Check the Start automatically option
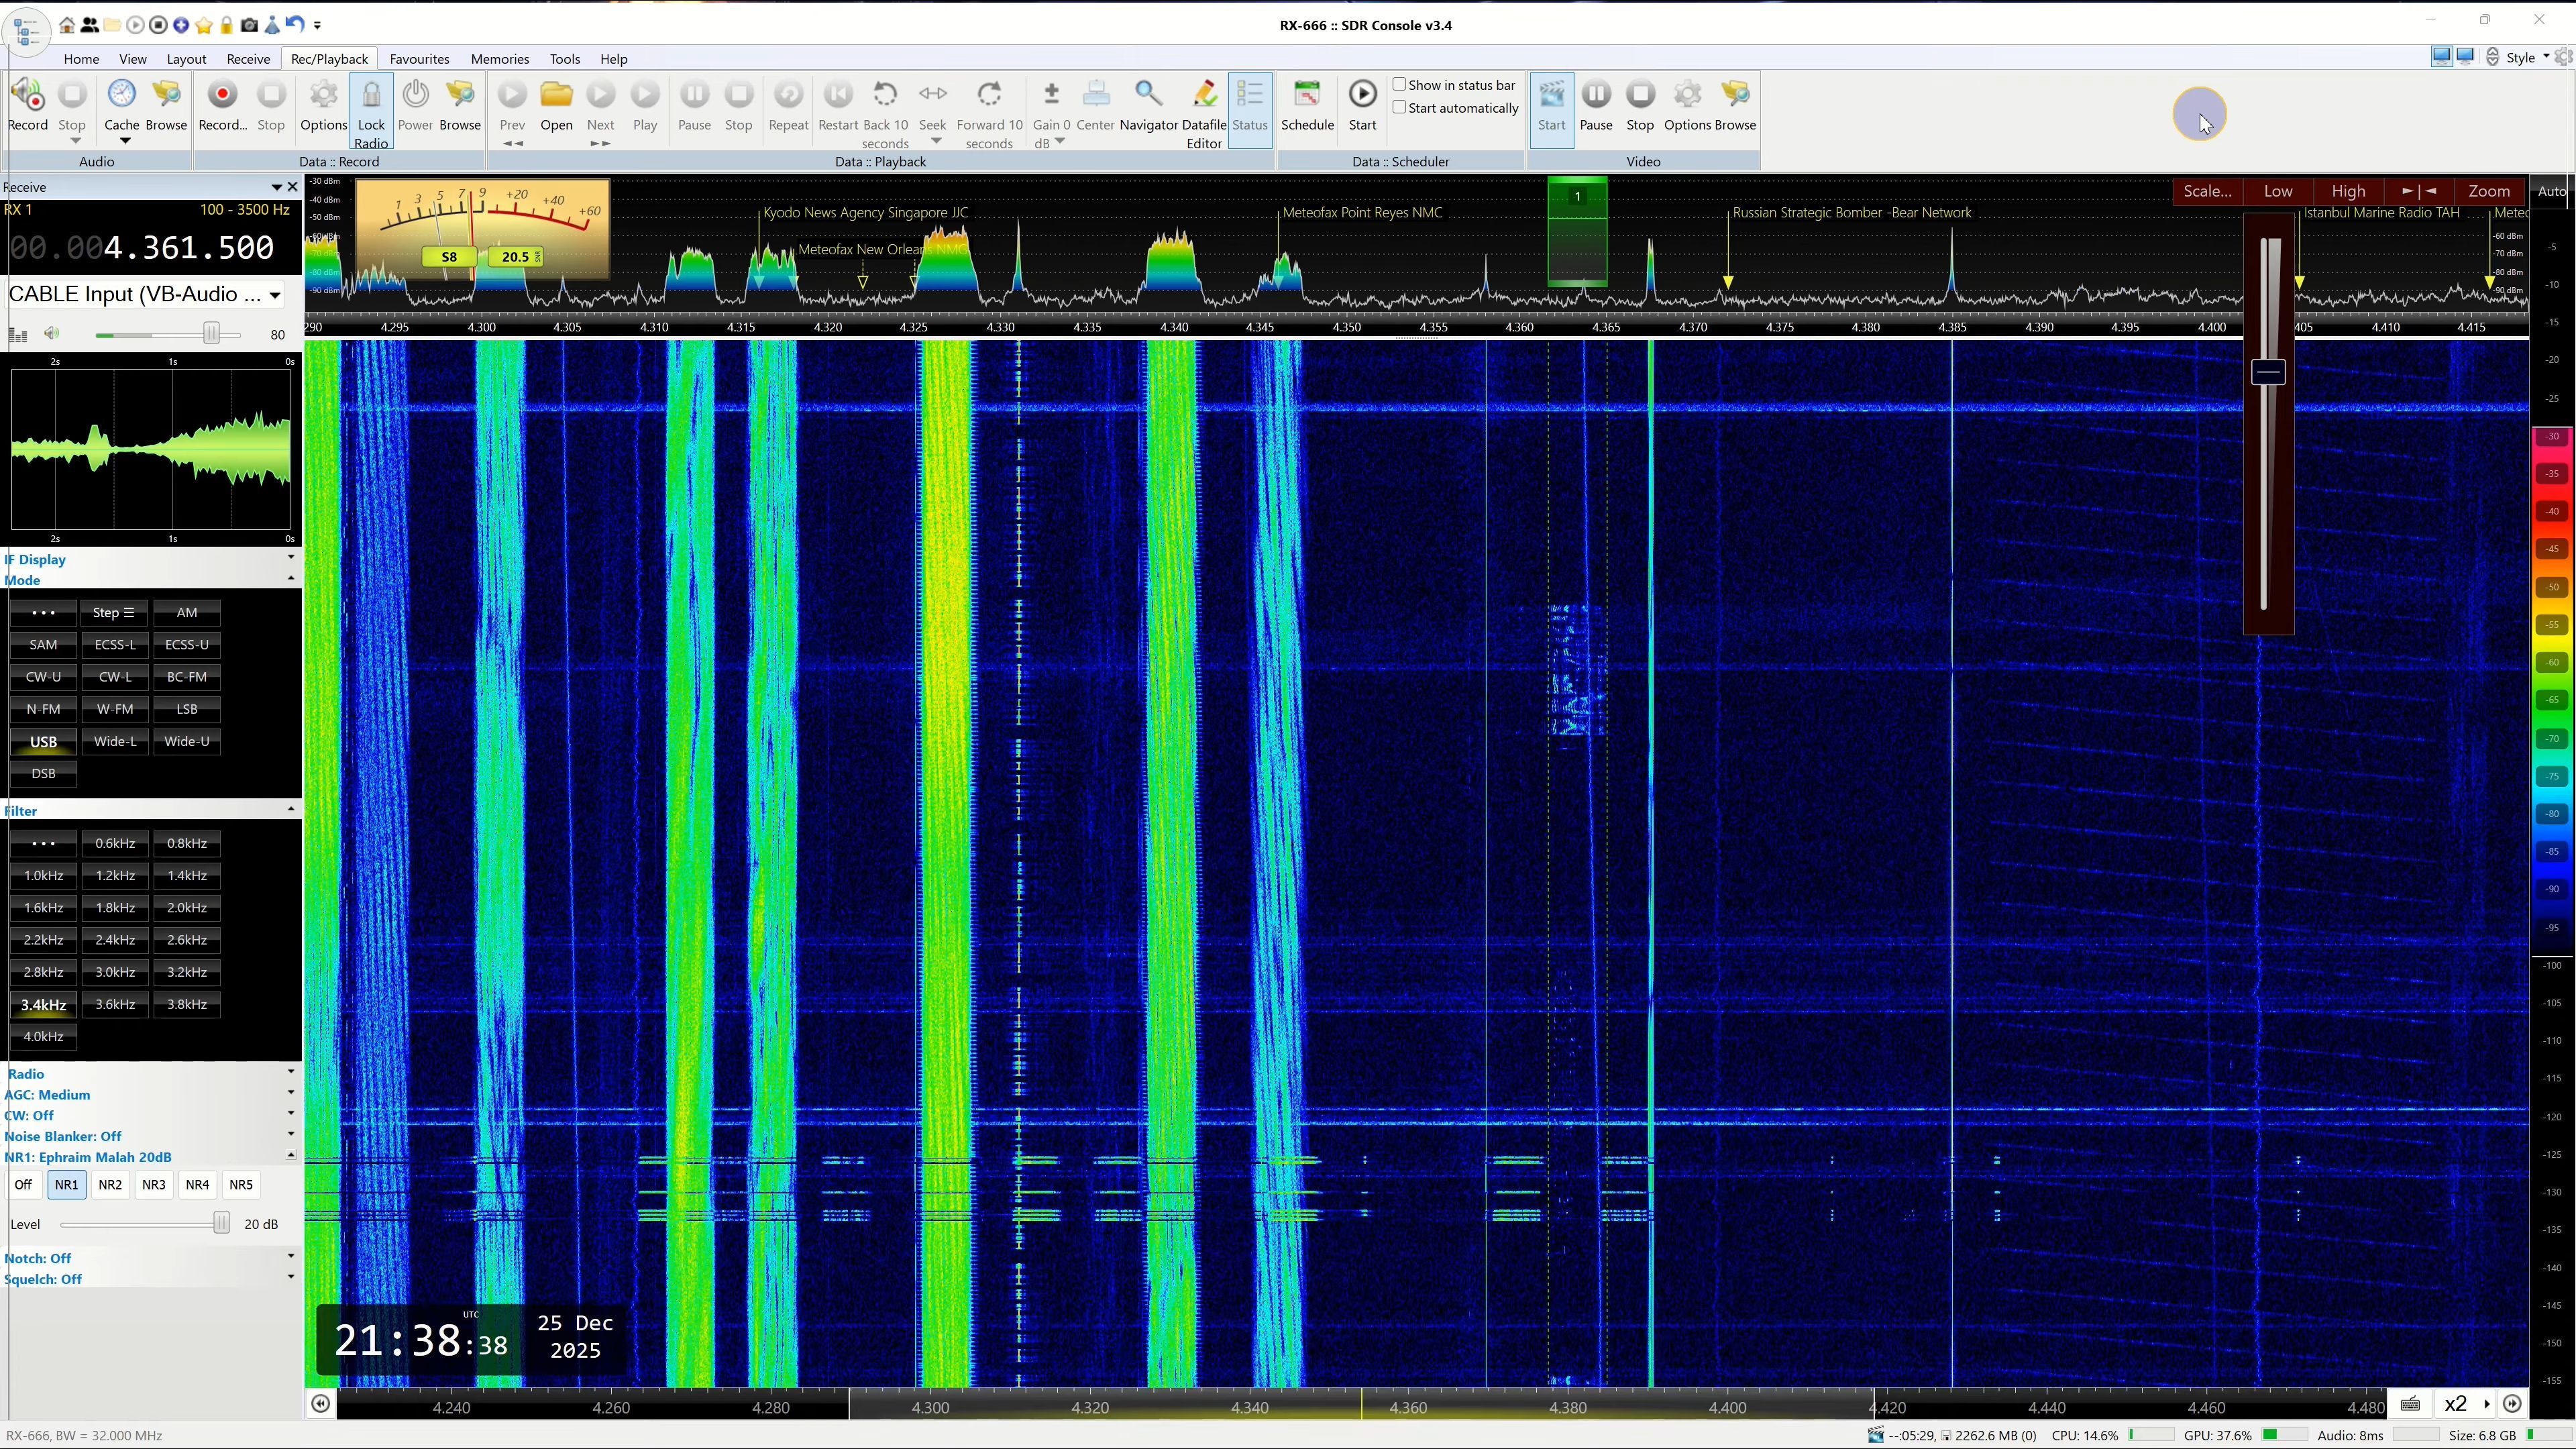 pos(1400,108)
